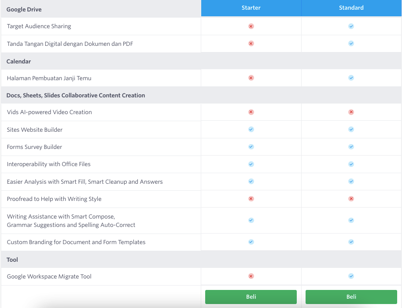The height and width of the screenshot is (308, 402).
Task: Click Starter check for Writing Assistance row
Action: [251, 220]
